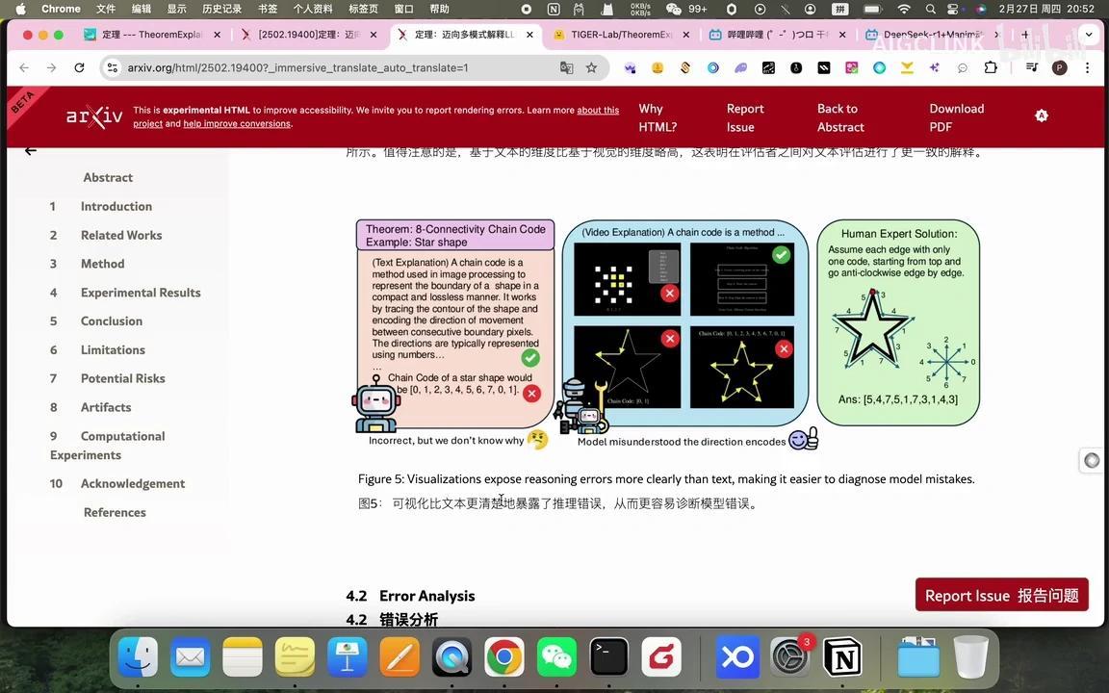Image resolution: width=1109 pixels, height=693 pixels.
Task: Open Notion from the Dock
Action: click(x=842, y=657)
